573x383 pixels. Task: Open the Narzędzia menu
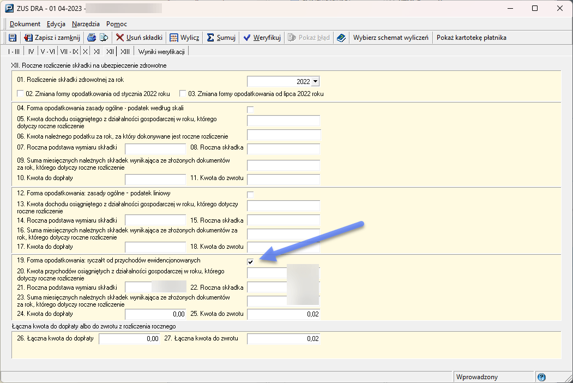86,24
